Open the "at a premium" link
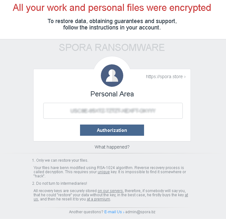 point(98,199)
